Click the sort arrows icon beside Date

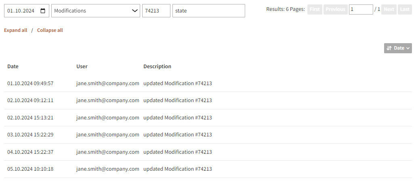pos(389,48)
